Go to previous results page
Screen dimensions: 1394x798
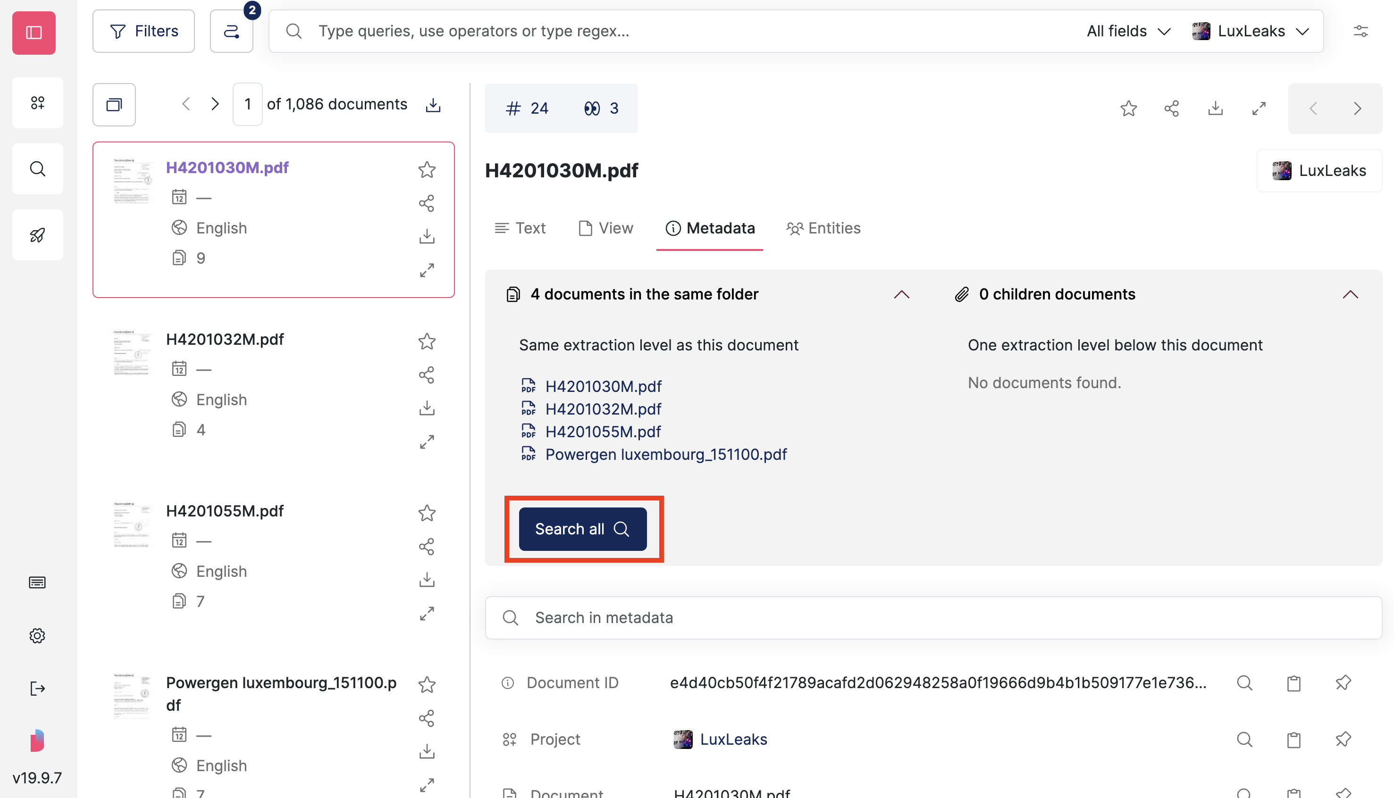tap(186, 104)
